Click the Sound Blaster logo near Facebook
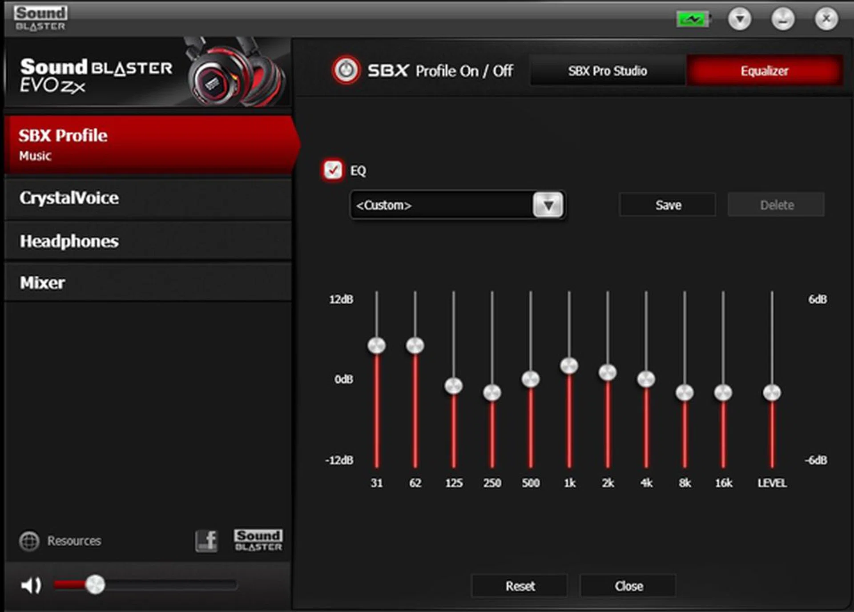Image resolution: width=854 pixels, height=612 pixels. [x=258, y=540]
